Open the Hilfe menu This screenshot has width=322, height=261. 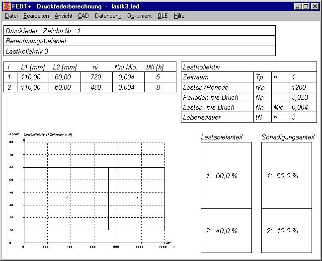click(179, 16)
